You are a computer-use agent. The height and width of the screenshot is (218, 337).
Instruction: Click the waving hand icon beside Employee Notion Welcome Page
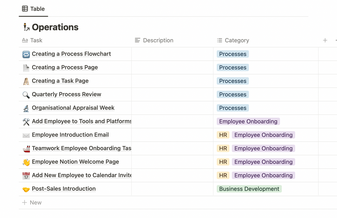click(26, 162)
